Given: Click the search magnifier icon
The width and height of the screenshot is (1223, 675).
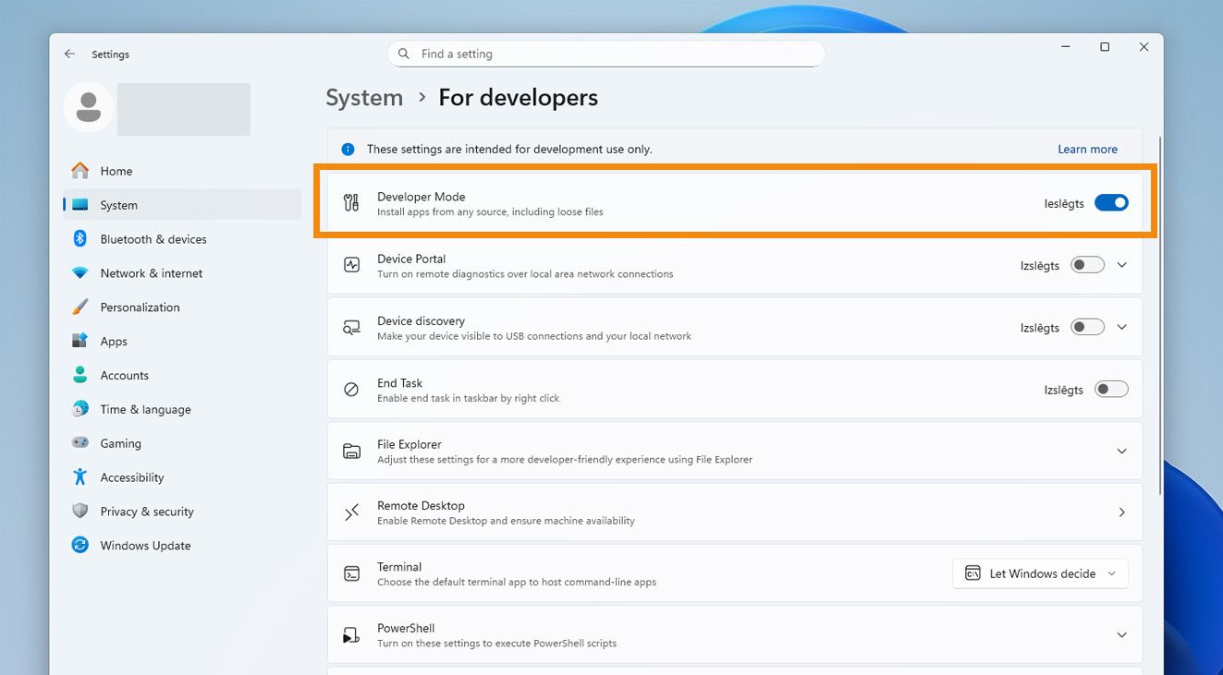Looking at the screenshot, I should tap(404, 54).
